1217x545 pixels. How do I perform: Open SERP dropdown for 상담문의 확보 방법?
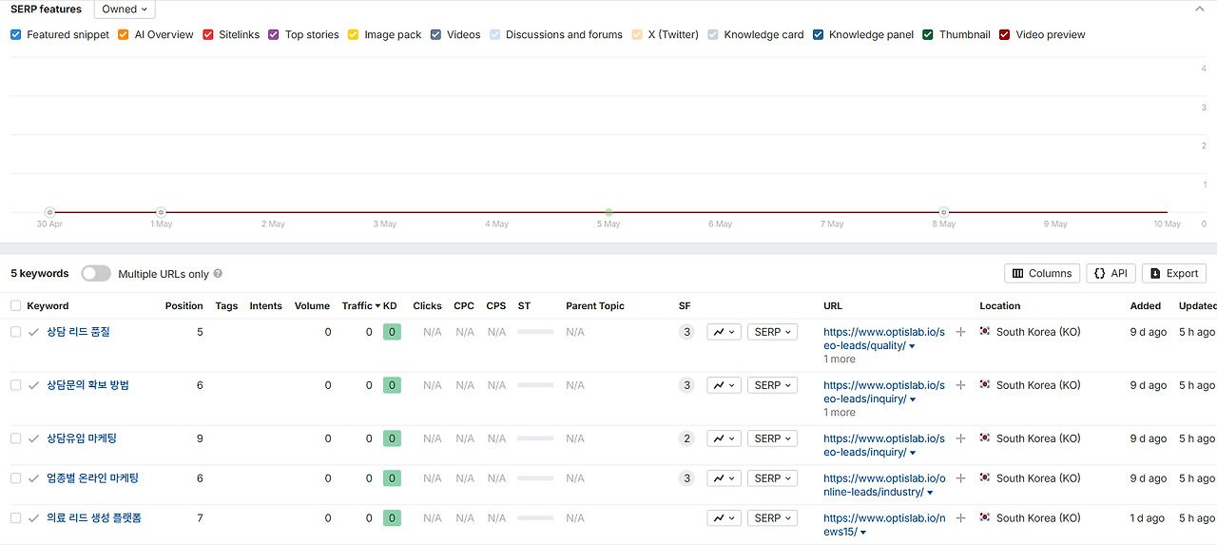772,385
